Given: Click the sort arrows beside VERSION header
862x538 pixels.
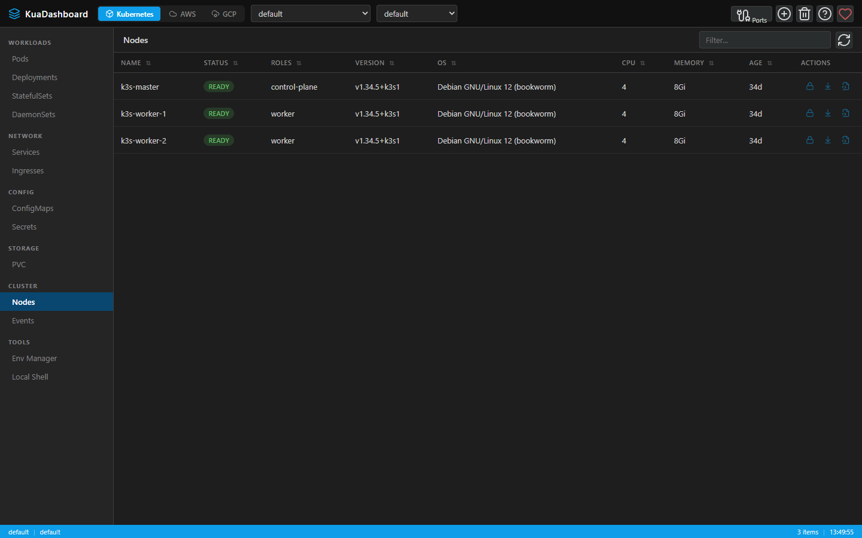Looking at the screenshot, I should pyautogui.click(x=392, y=63).
